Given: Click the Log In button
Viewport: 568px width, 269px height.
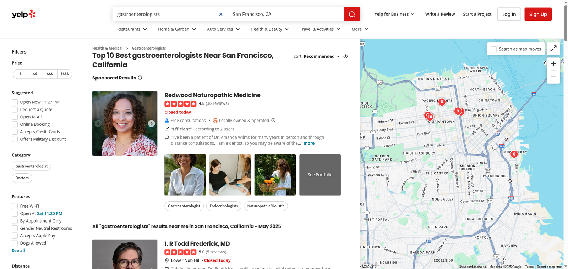Looking at the screenshot, I should pos(509,14).
